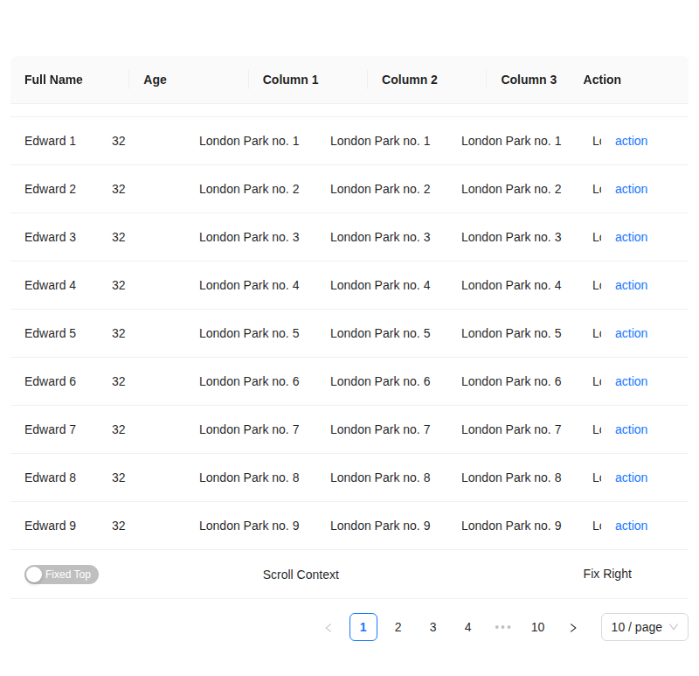
Task: Click the Age column header
Action: (156, 80)
